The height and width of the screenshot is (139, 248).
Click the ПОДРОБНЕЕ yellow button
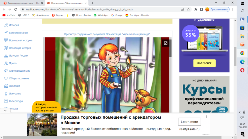(x=204, y=63)
